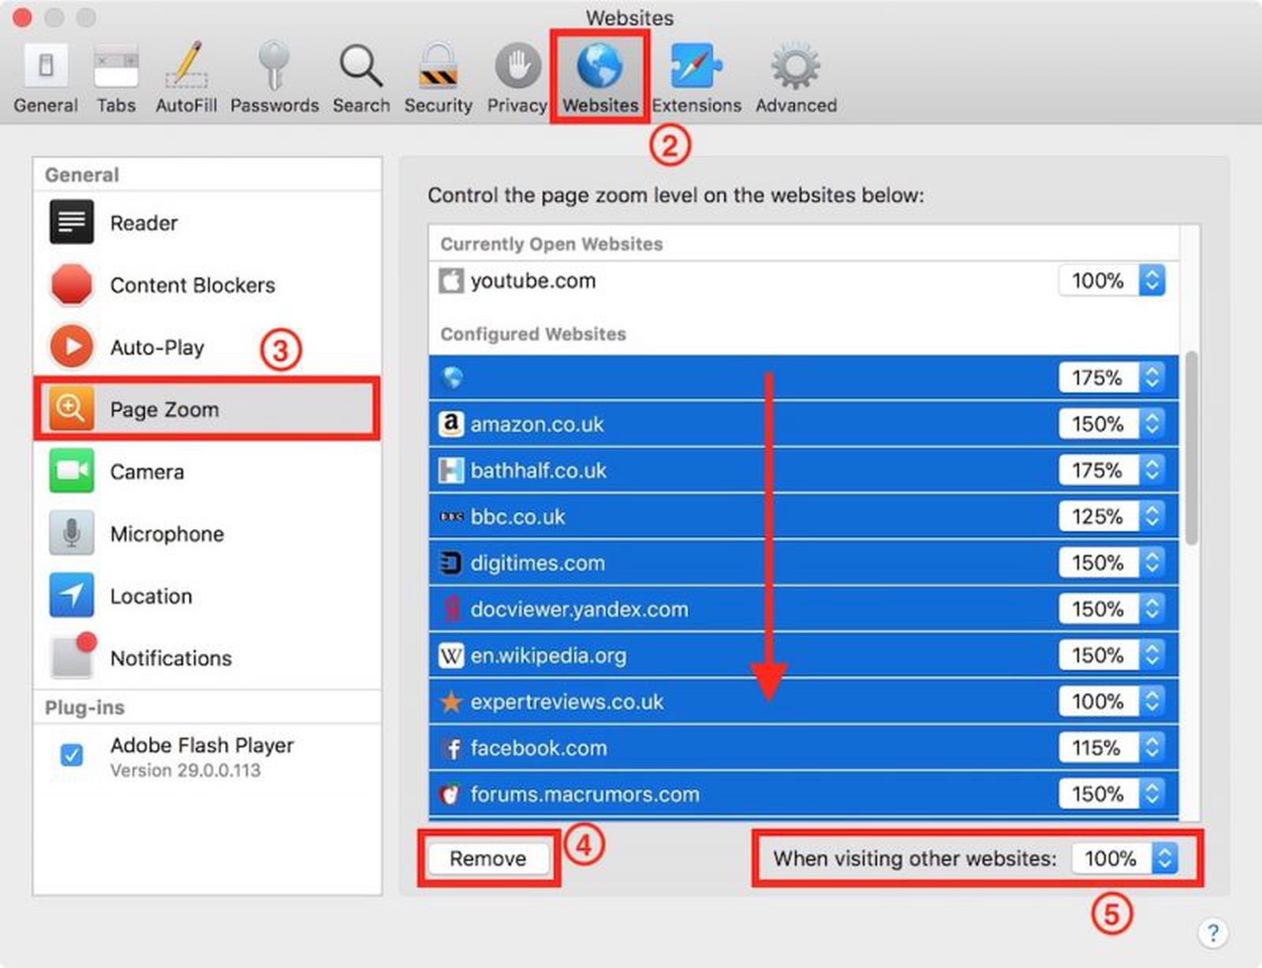Open the zoom dropdown for youtube.com

(x=1152, y=280)
